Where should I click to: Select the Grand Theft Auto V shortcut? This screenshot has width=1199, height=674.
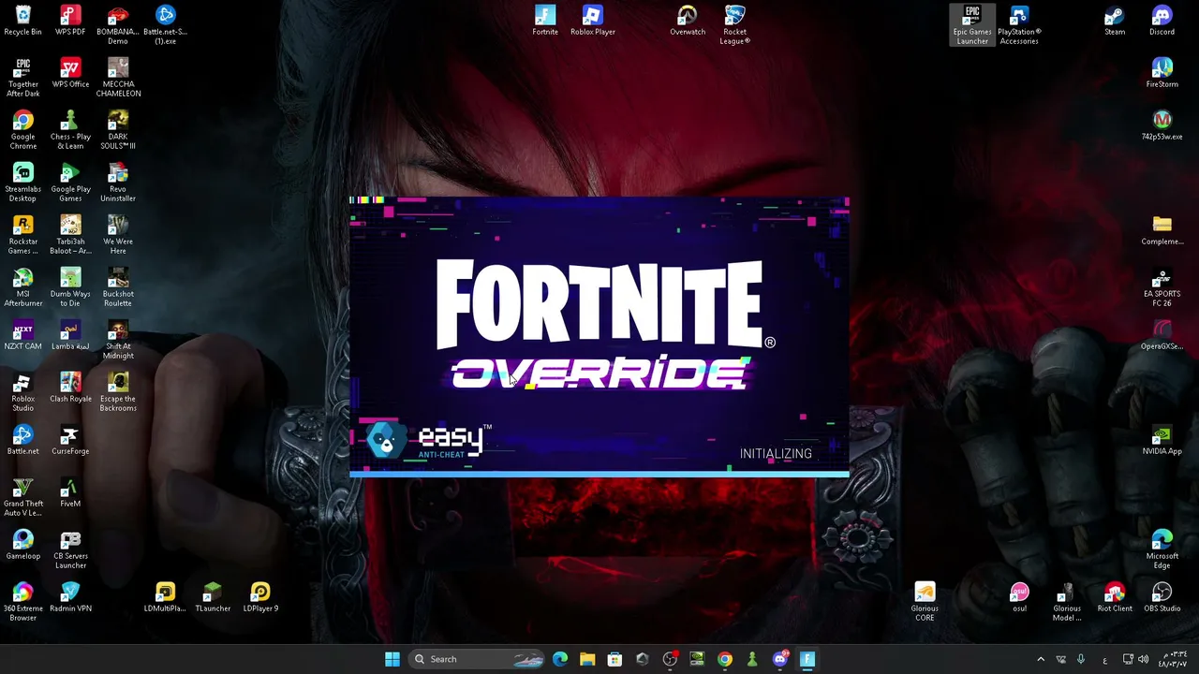(22, 497)
